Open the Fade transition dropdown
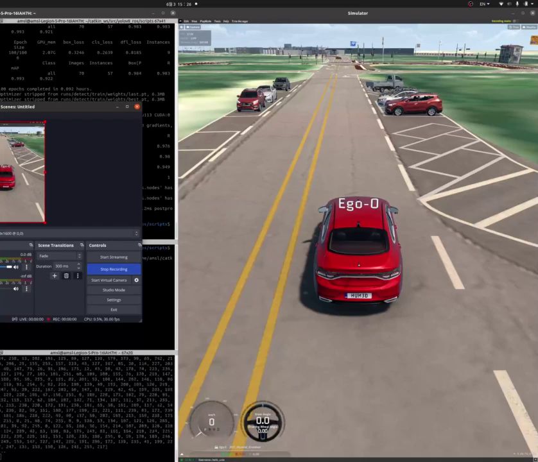The width and height of the screenshot is (538, 462). [58, 255]
